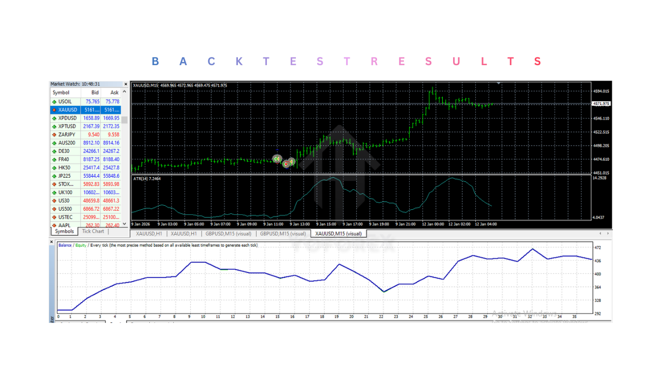This screenshot has height=372, width=662.
Task: Click the red trend icon beside AAPL
Action: (x=54, y=225)
